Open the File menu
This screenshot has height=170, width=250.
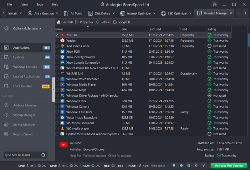pos(9,4)
